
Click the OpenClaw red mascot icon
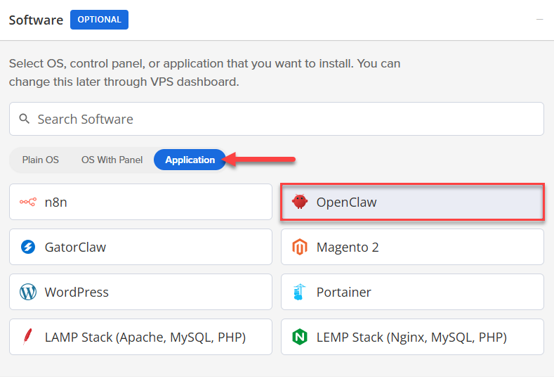click(300, 202)
